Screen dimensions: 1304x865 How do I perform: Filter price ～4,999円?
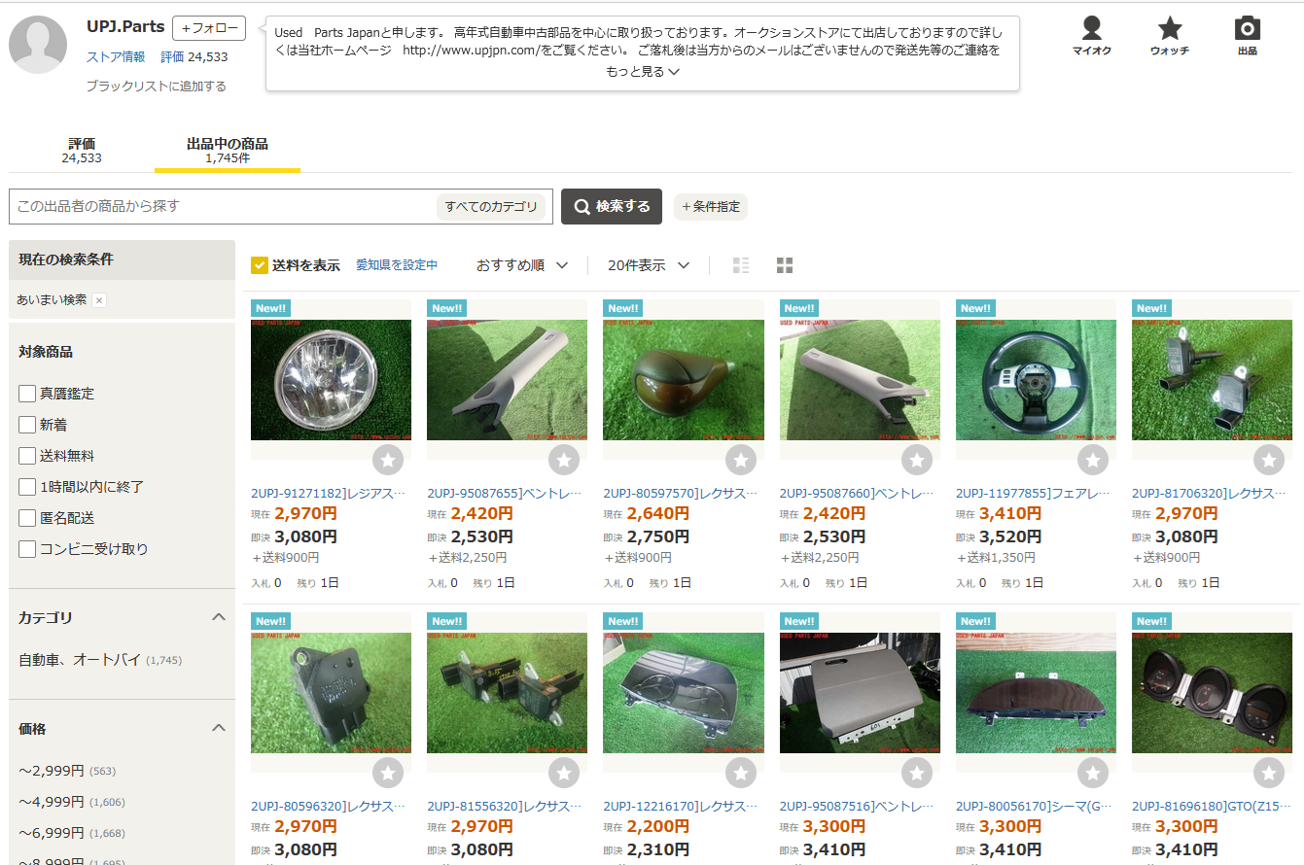72,802
